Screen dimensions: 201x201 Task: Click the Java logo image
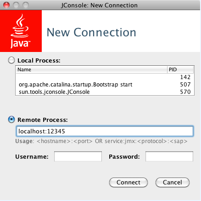click(x=21, y=31)
